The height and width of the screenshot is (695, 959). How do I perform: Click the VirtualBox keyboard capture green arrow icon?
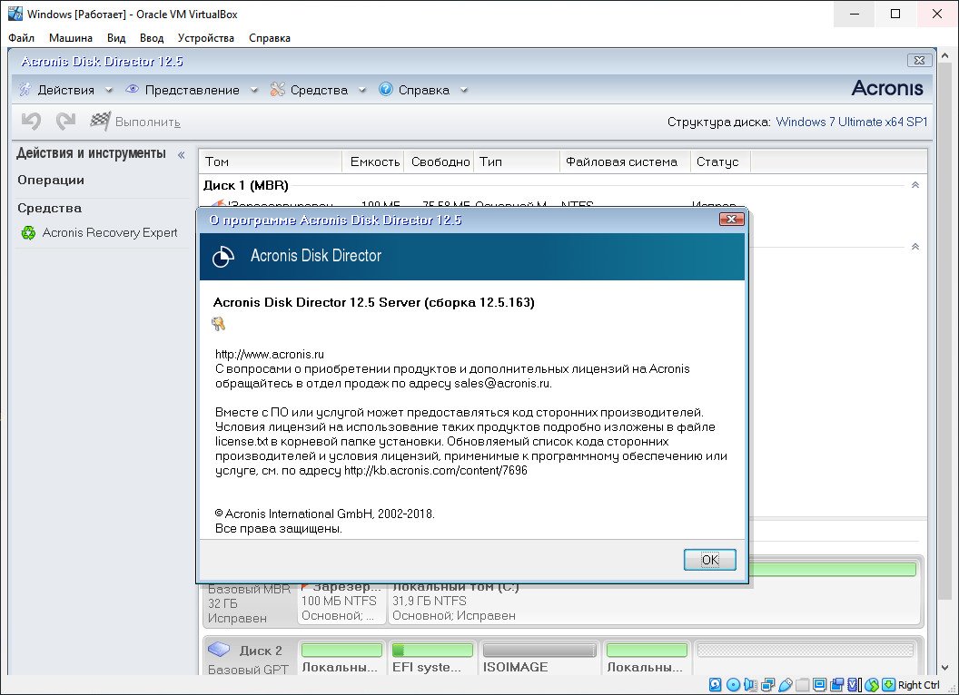click(889, 685)
